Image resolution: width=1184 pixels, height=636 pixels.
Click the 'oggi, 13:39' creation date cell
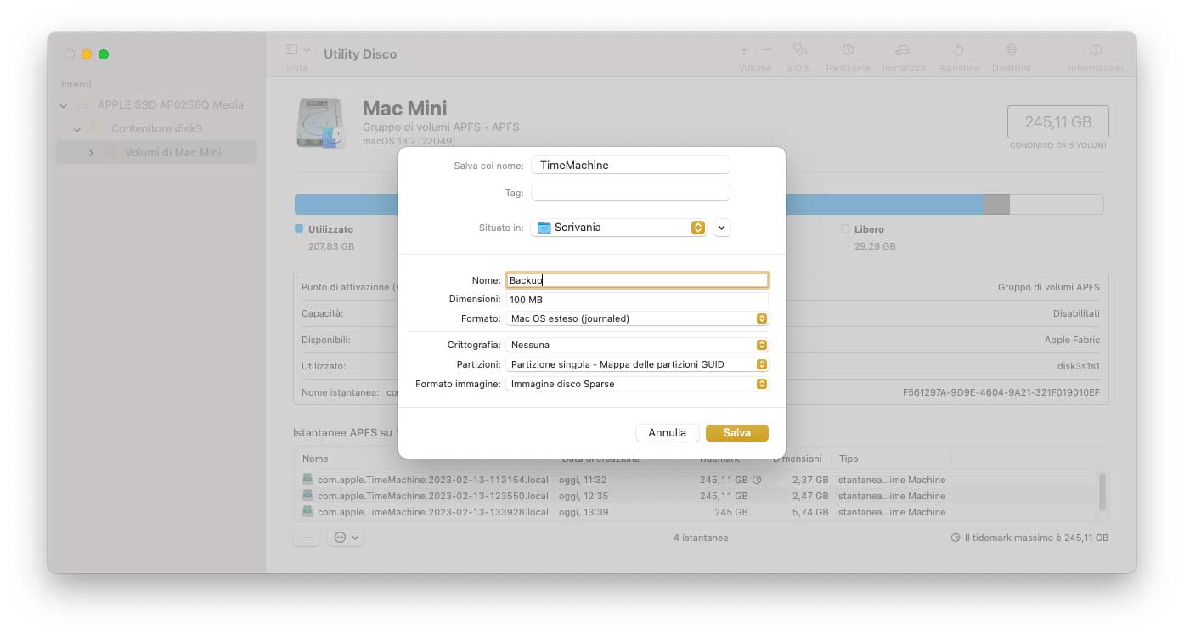pos(583,512)
